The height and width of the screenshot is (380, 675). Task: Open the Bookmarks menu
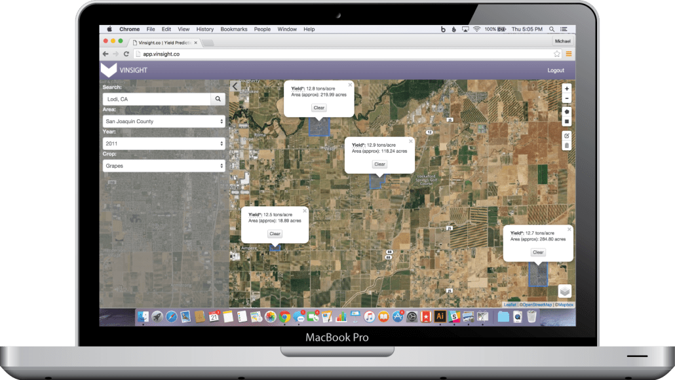click(234, 29)
